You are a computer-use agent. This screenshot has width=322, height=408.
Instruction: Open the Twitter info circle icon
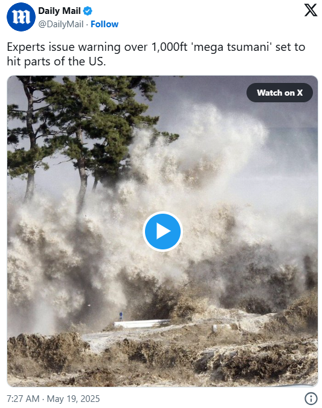tap(311, 398)
